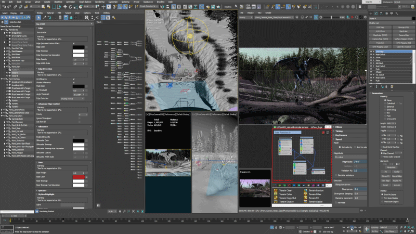Click the red Base Color swatch
Image resolution: width=416 pixels, height=234 pixels.
click(79, 177)
